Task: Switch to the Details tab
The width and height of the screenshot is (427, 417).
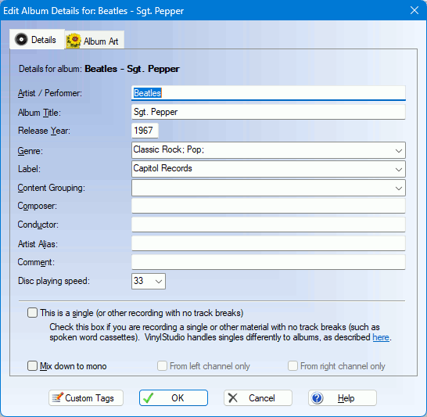Action: [37, 39]
